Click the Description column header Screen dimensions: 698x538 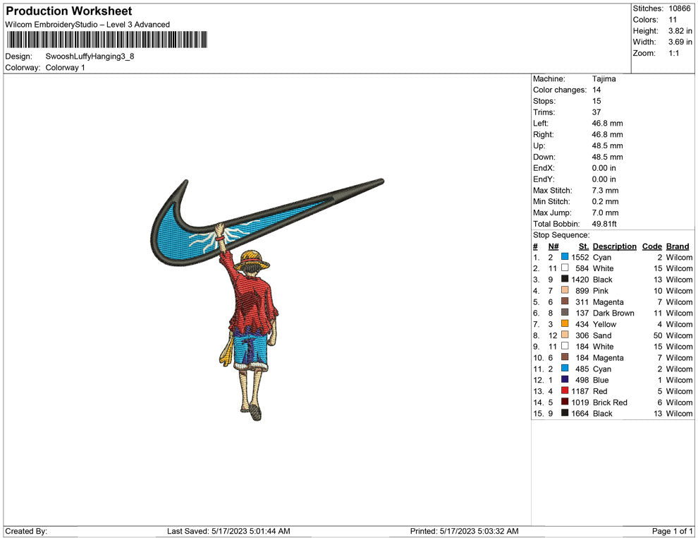[x=614, y=246]
